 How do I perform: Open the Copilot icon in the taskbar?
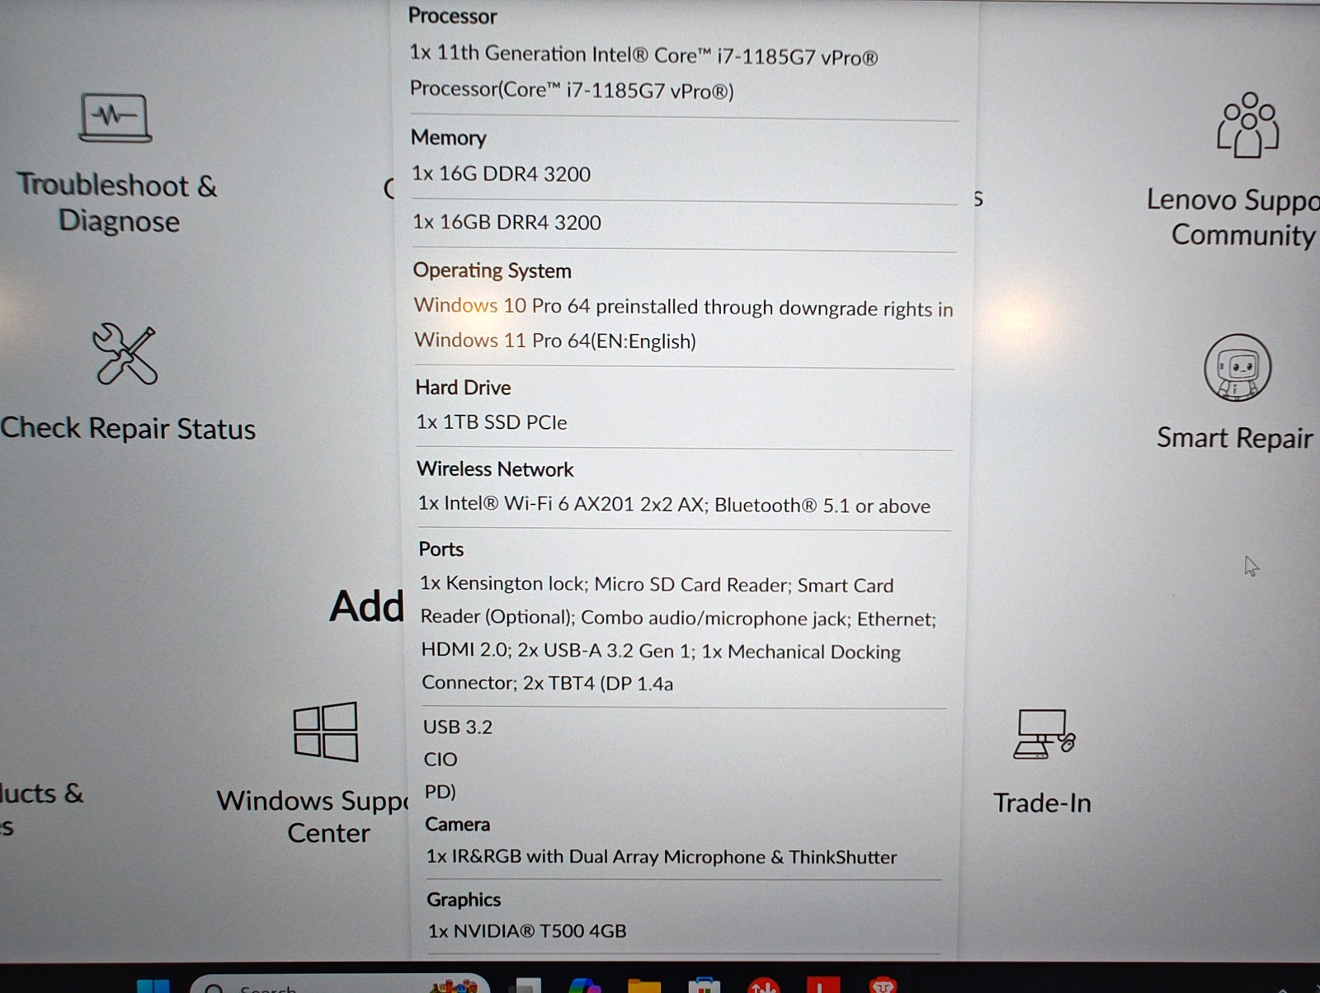[585, 986]
